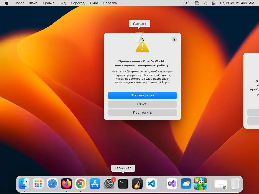Click the Открыть снова button

pos(142,95)
